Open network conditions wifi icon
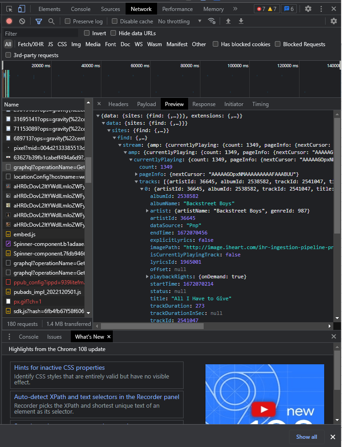The width and height of the screenshot is (342, 447). 211,21
